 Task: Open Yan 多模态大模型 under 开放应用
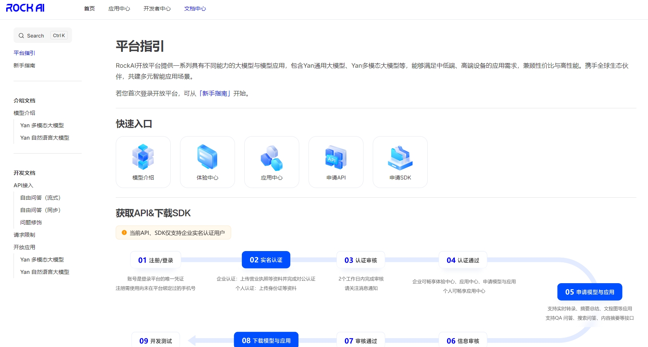[x=42, y=260]
